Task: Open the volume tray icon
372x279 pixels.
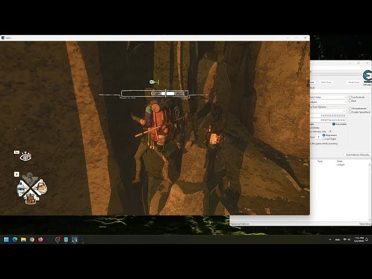Action: pos(349,239)
